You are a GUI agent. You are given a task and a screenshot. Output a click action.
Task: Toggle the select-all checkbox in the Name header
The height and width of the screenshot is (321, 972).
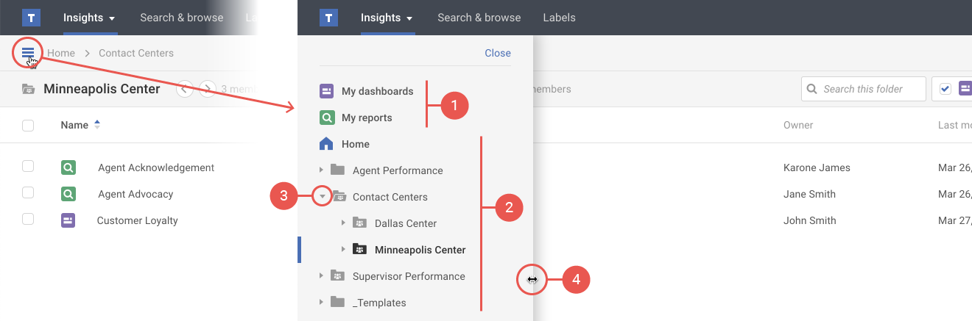point(28,126)
